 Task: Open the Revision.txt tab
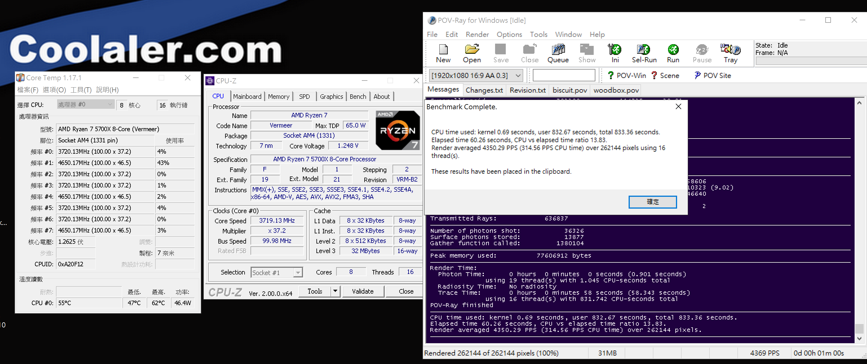(x=527, y=90)
